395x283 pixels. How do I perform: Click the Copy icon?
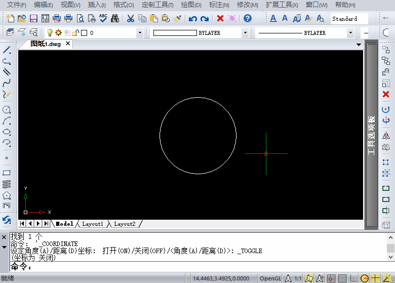point(142,18)
